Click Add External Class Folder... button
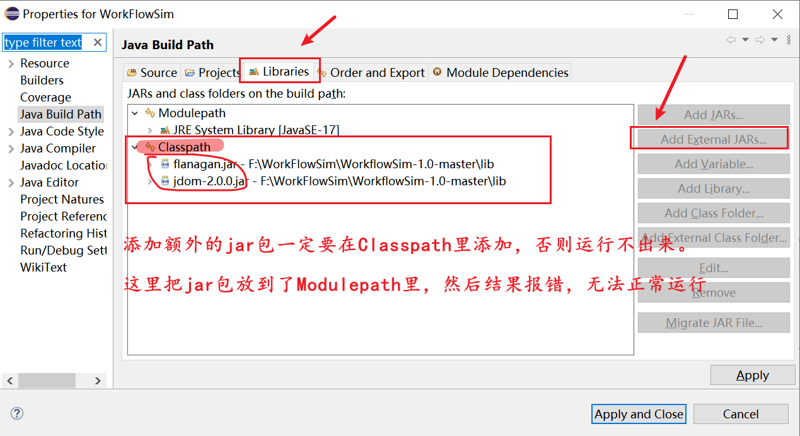Viewport: 800px width, 436px height. pyautogui.click(x=714, y=238)
